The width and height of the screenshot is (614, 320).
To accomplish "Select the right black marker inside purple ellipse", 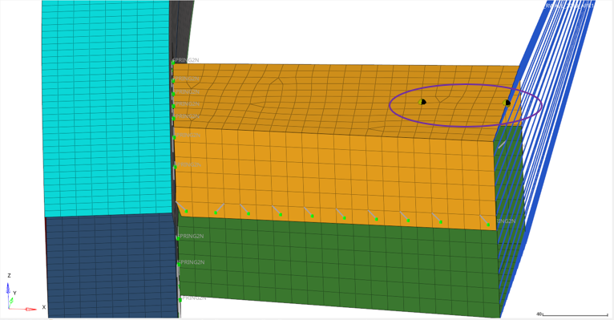I will (x=507, y=103).
